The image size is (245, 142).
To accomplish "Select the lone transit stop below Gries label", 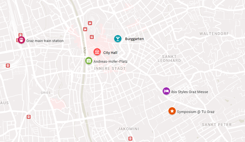I will [29, 117].
